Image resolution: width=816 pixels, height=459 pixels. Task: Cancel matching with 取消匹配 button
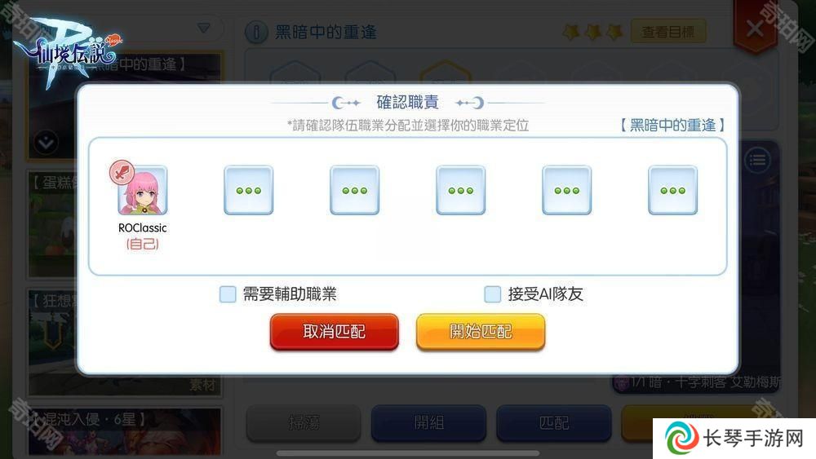334,332
